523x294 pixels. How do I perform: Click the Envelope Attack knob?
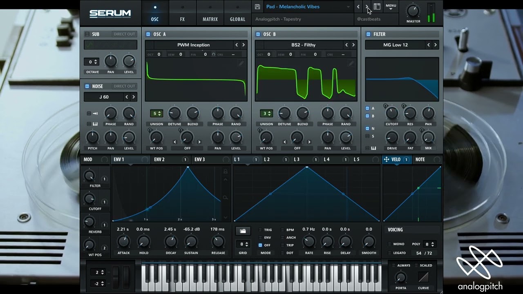(123, 242)
